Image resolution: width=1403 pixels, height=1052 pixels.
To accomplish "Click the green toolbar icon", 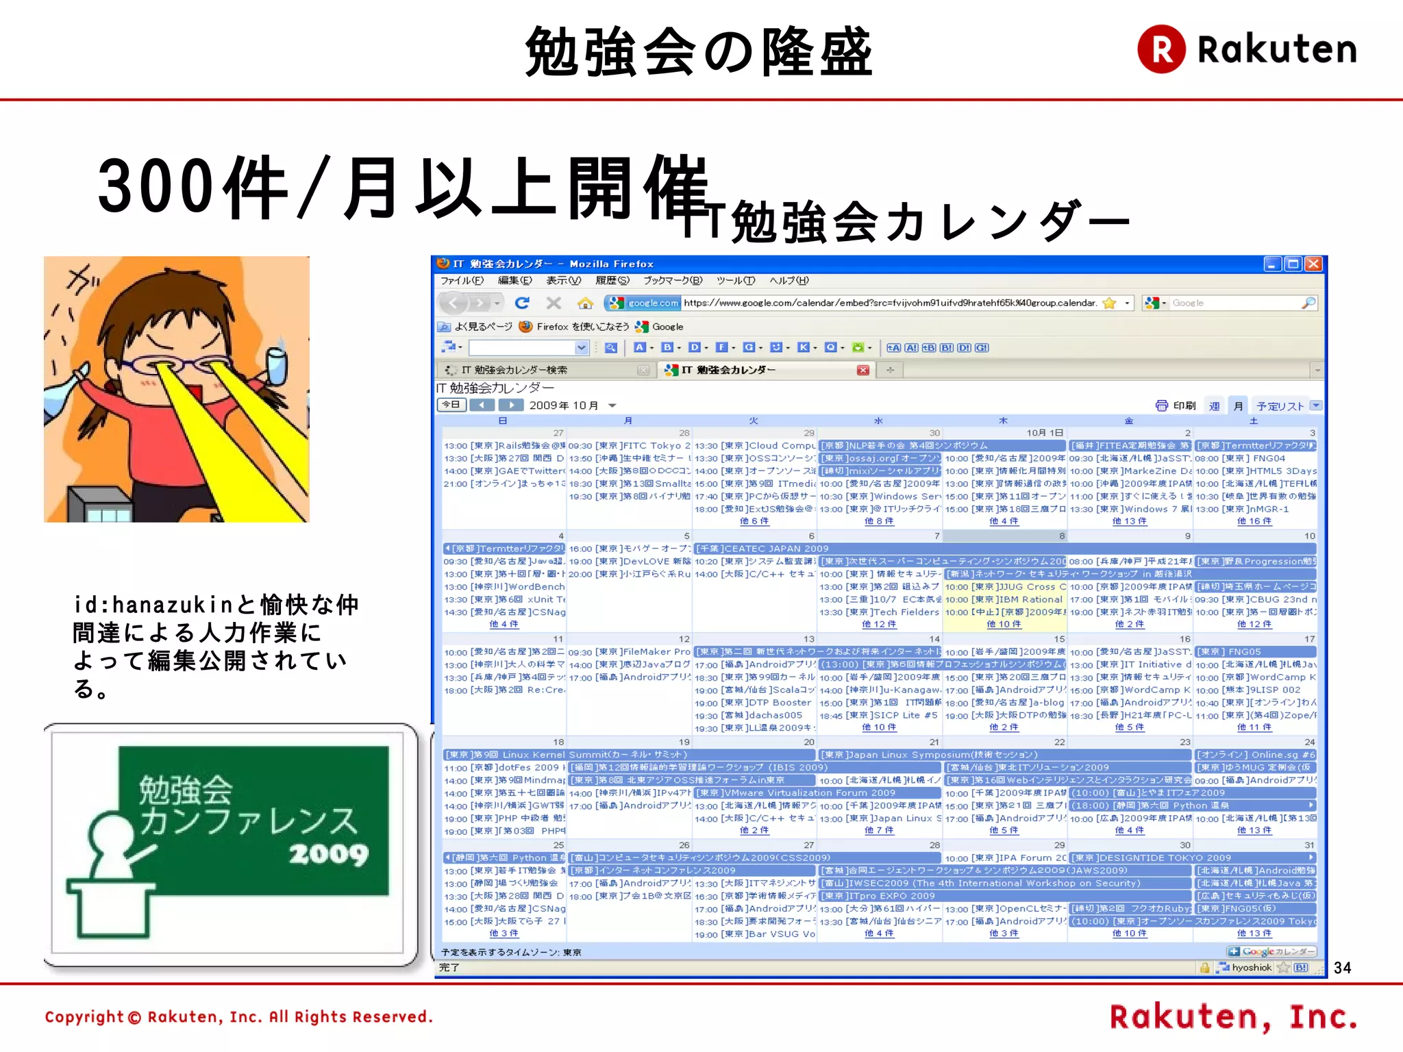I will (858, 347).
